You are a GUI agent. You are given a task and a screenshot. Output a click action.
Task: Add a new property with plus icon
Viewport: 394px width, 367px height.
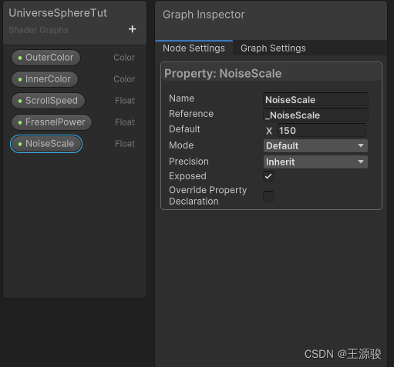coord(132,29)
